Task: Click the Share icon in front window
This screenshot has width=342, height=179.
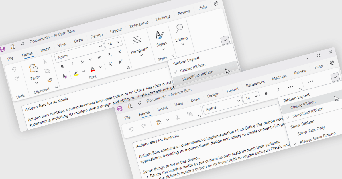Action: tap(332, 63)
